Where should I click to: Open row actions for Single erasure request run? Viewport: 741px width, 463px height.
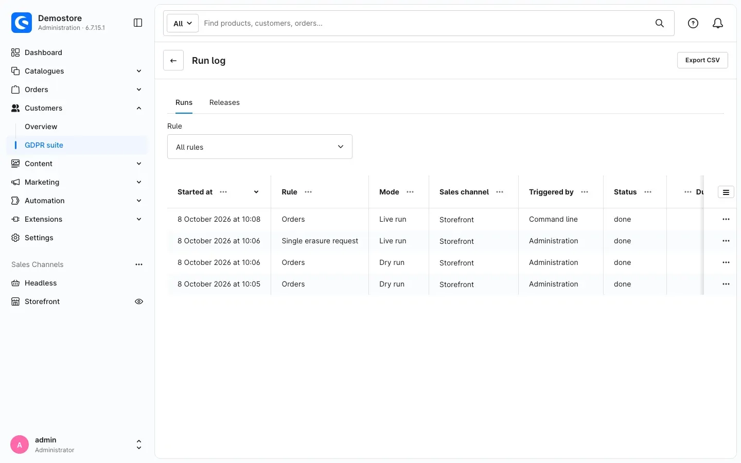coord(726,241)
